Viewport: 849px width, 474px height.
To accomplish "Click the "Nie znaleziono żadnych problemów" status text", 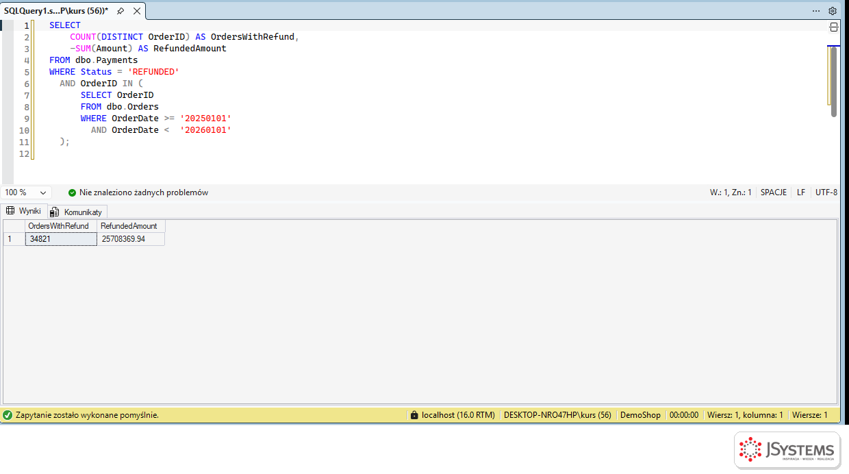I will (x=144, y=192).
